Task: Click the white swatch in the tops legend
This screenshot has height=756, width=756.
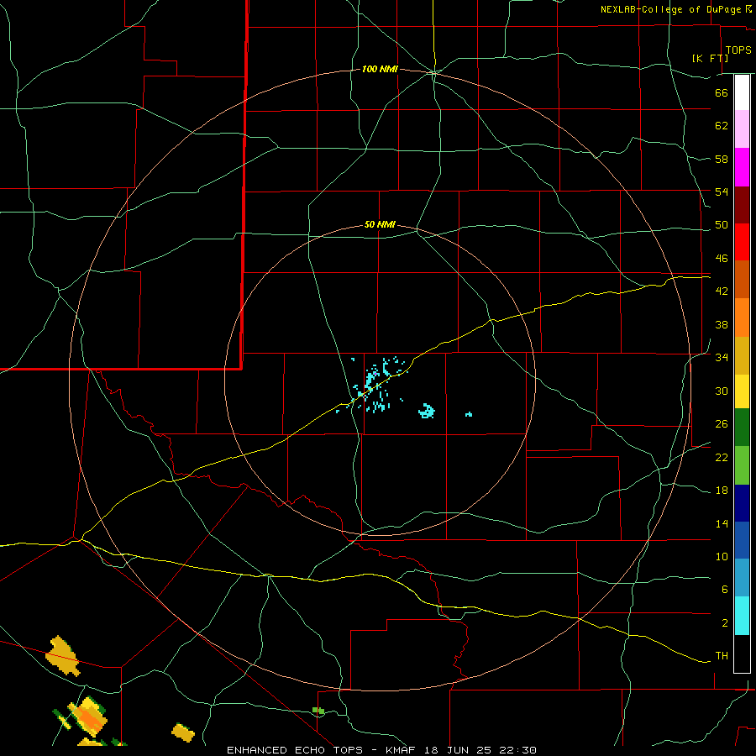Action: [742, 92]
